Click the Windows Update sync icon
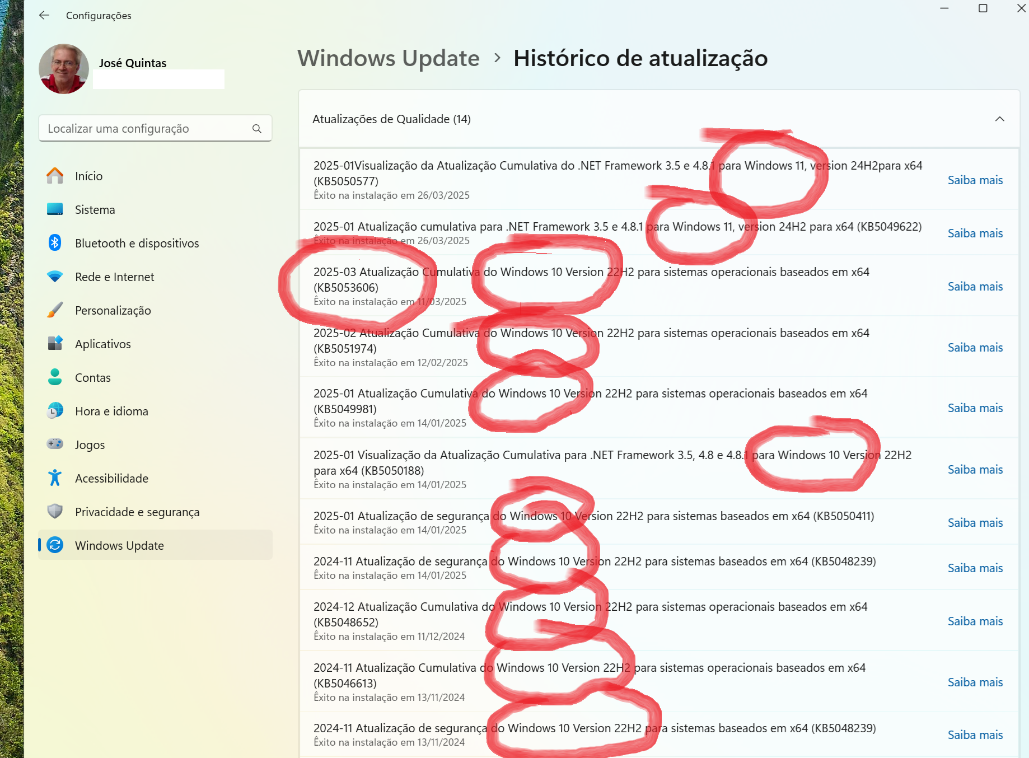 pyautogui.click(x=55, y=545)
